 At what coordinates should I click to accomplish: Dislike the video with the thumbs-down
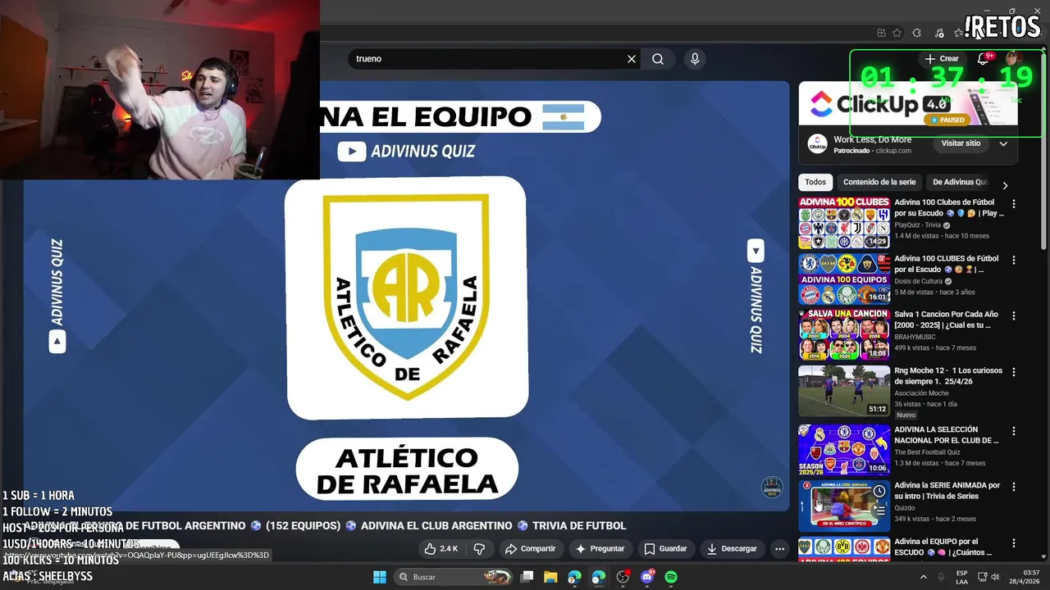click(x=480, y=548)
